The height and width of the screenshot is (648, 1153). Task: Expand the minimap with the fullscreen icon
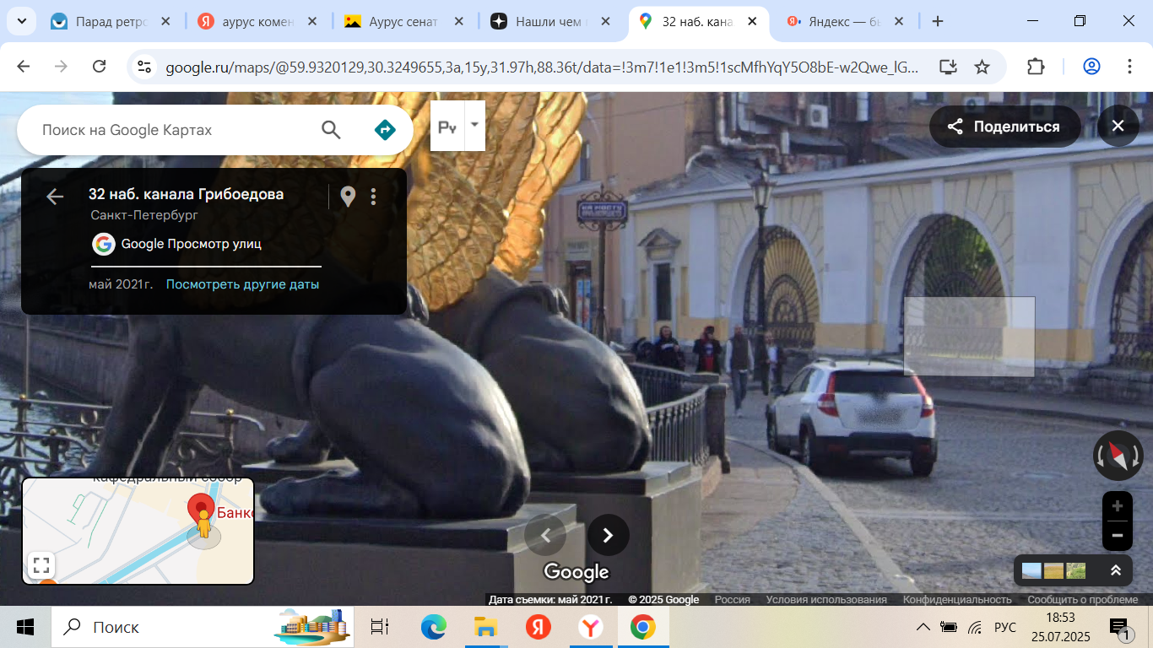pyautogui.click(x=41, y=564)
